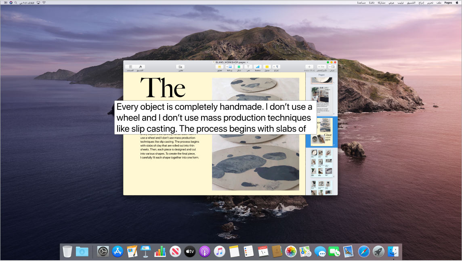Click the Spotlight search icon in menu bar

16,2
